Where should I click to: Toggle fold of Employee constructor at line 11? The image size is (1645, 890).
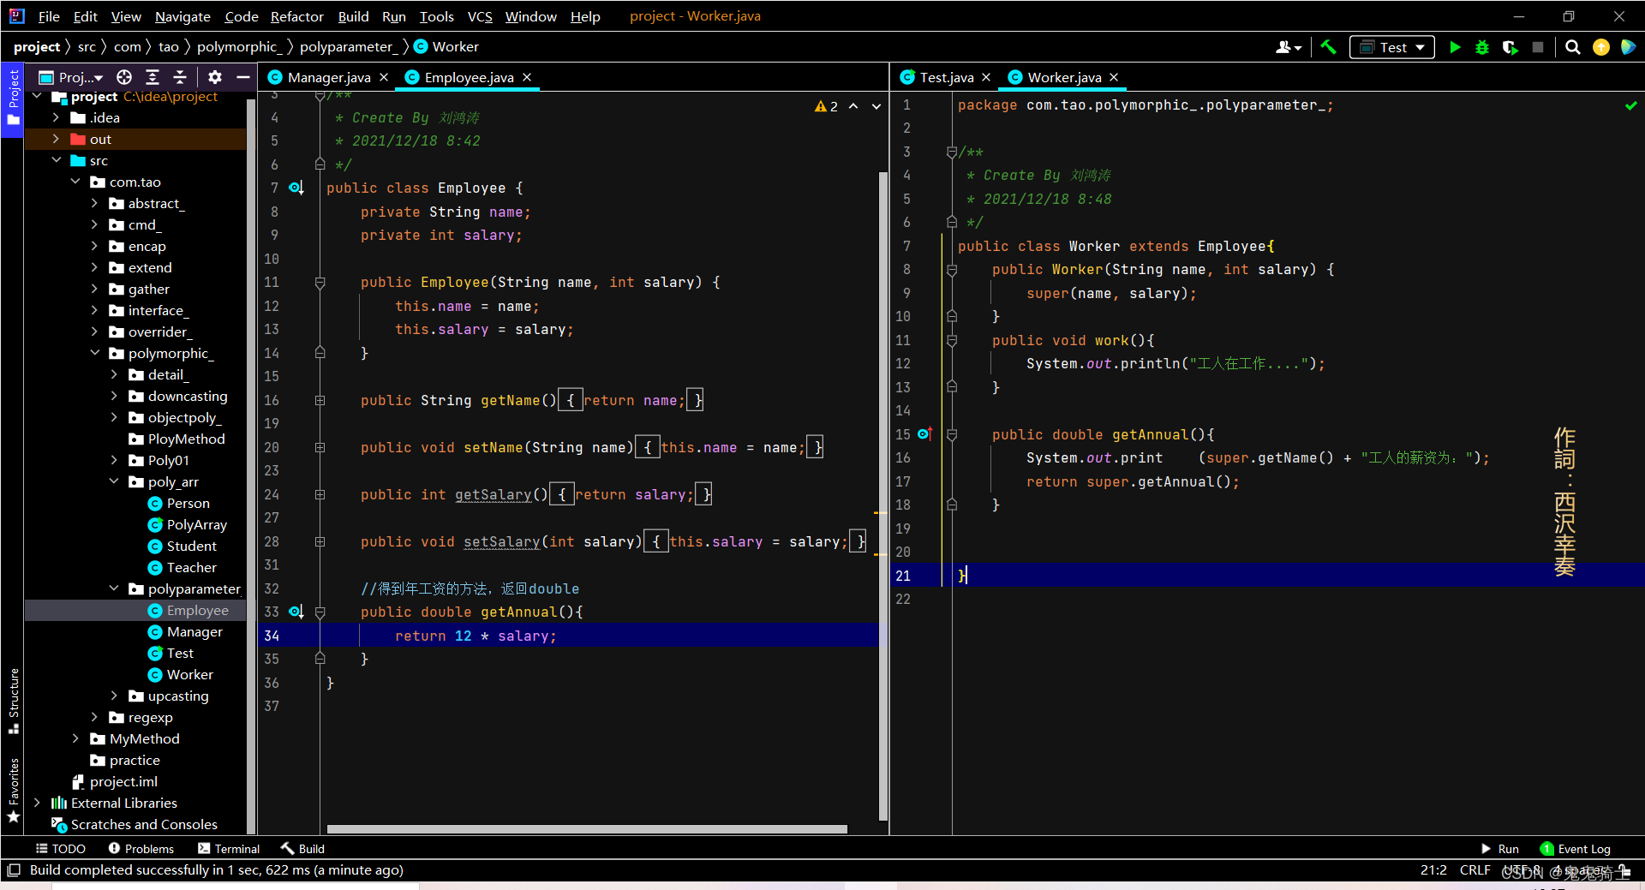tap(320, 282)
